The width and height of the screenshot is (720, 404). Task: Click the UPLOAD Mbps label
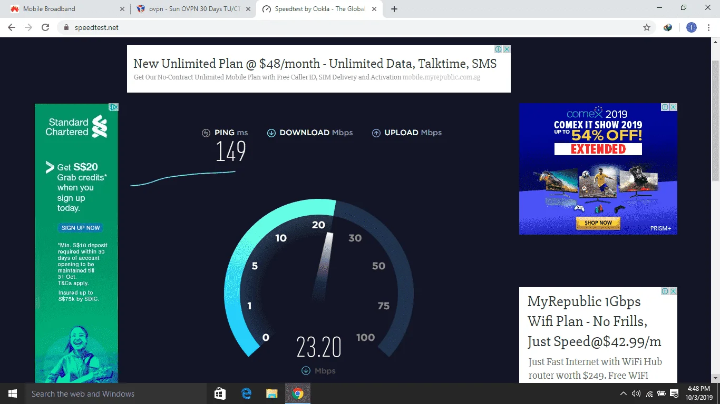pos(413,133)
